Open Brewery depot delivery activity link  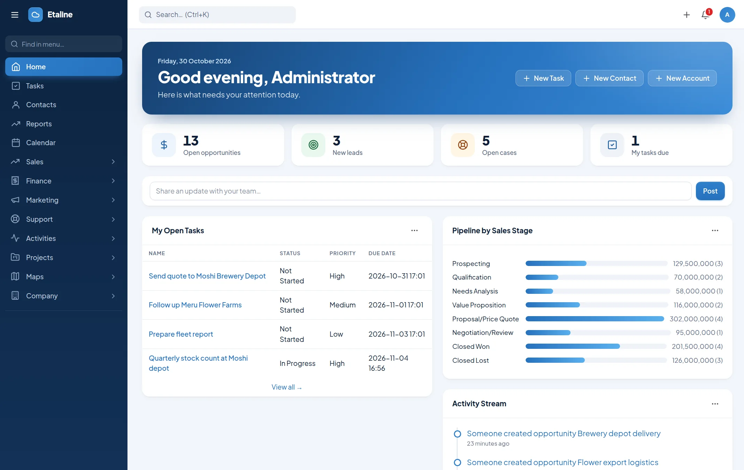click(564, 433)
